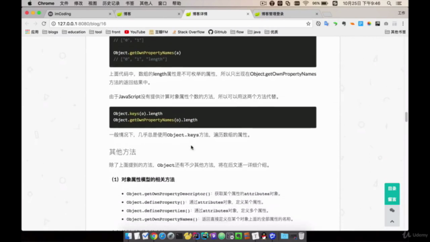
Task: Switch to the imCoding tab
Action: pos(79,13)
